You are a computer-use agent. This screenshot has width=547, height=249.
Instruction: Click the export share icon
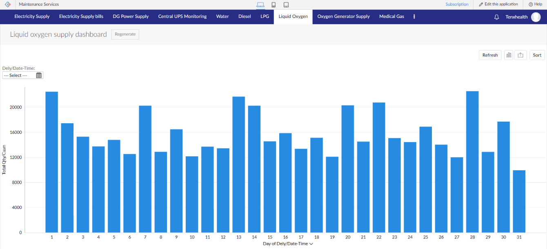(x=520, y=55)
